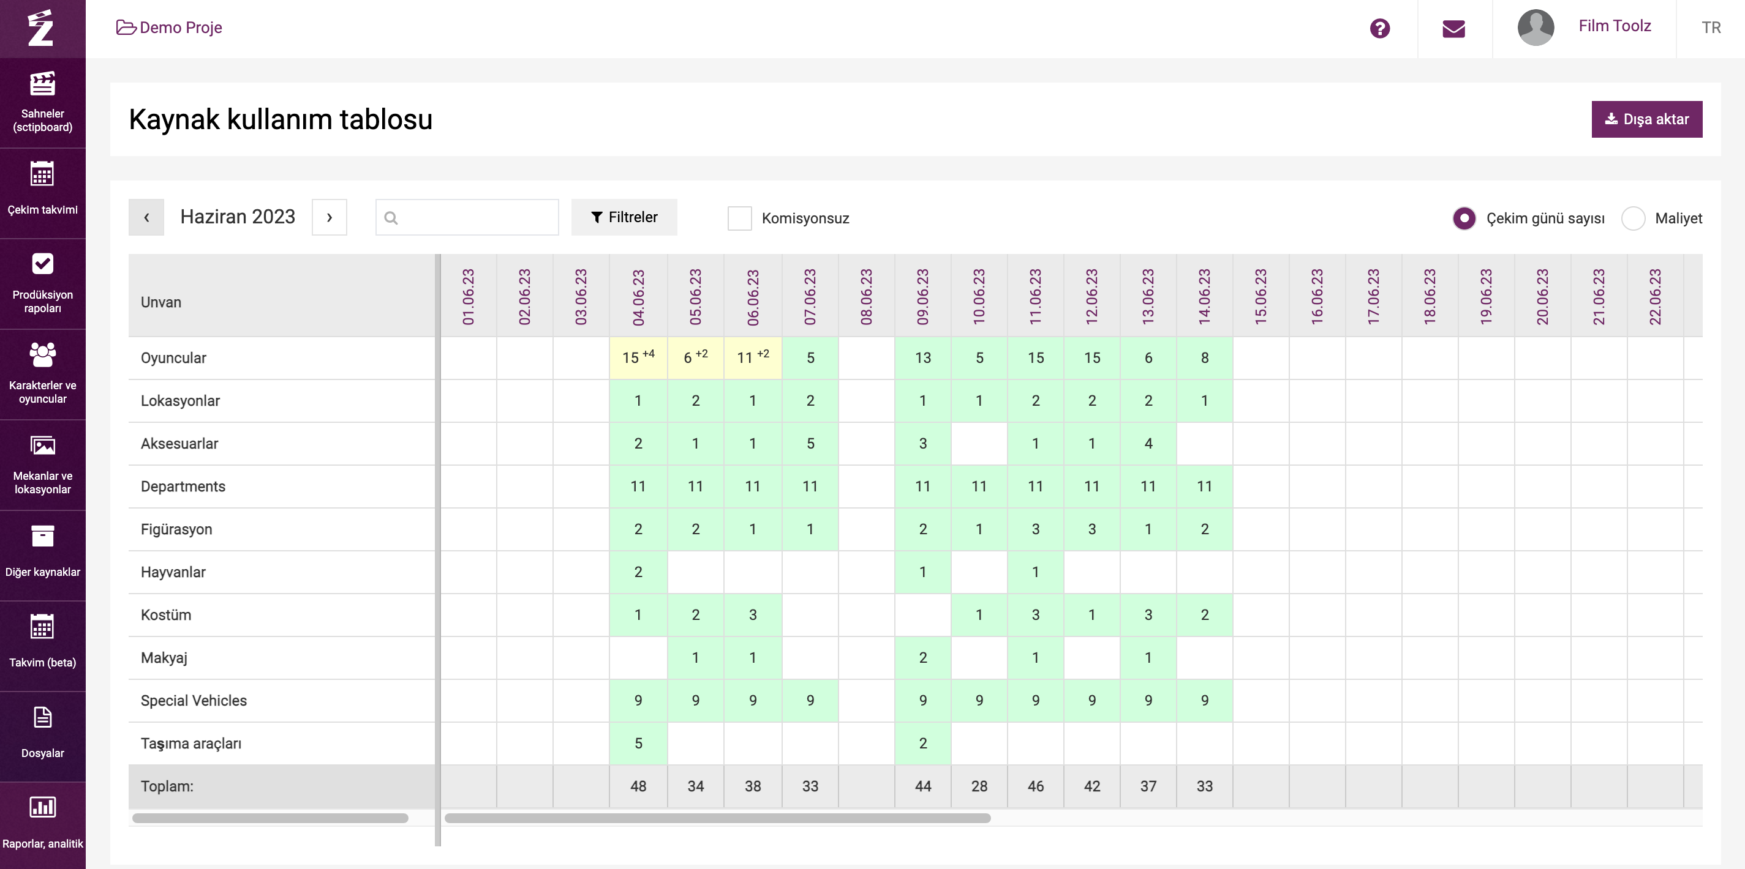
Task: Open the Filtreler filter button
Action: [x=624, y=217]
